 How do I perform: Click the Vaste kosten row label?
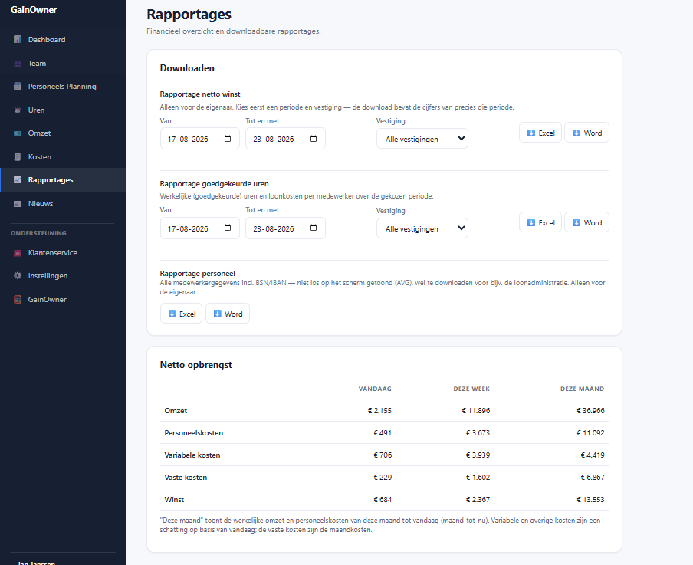[x=186, y=477]
